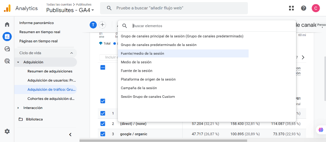Expand the Interacción tree section
326x142 pixels.
point(18,108)
